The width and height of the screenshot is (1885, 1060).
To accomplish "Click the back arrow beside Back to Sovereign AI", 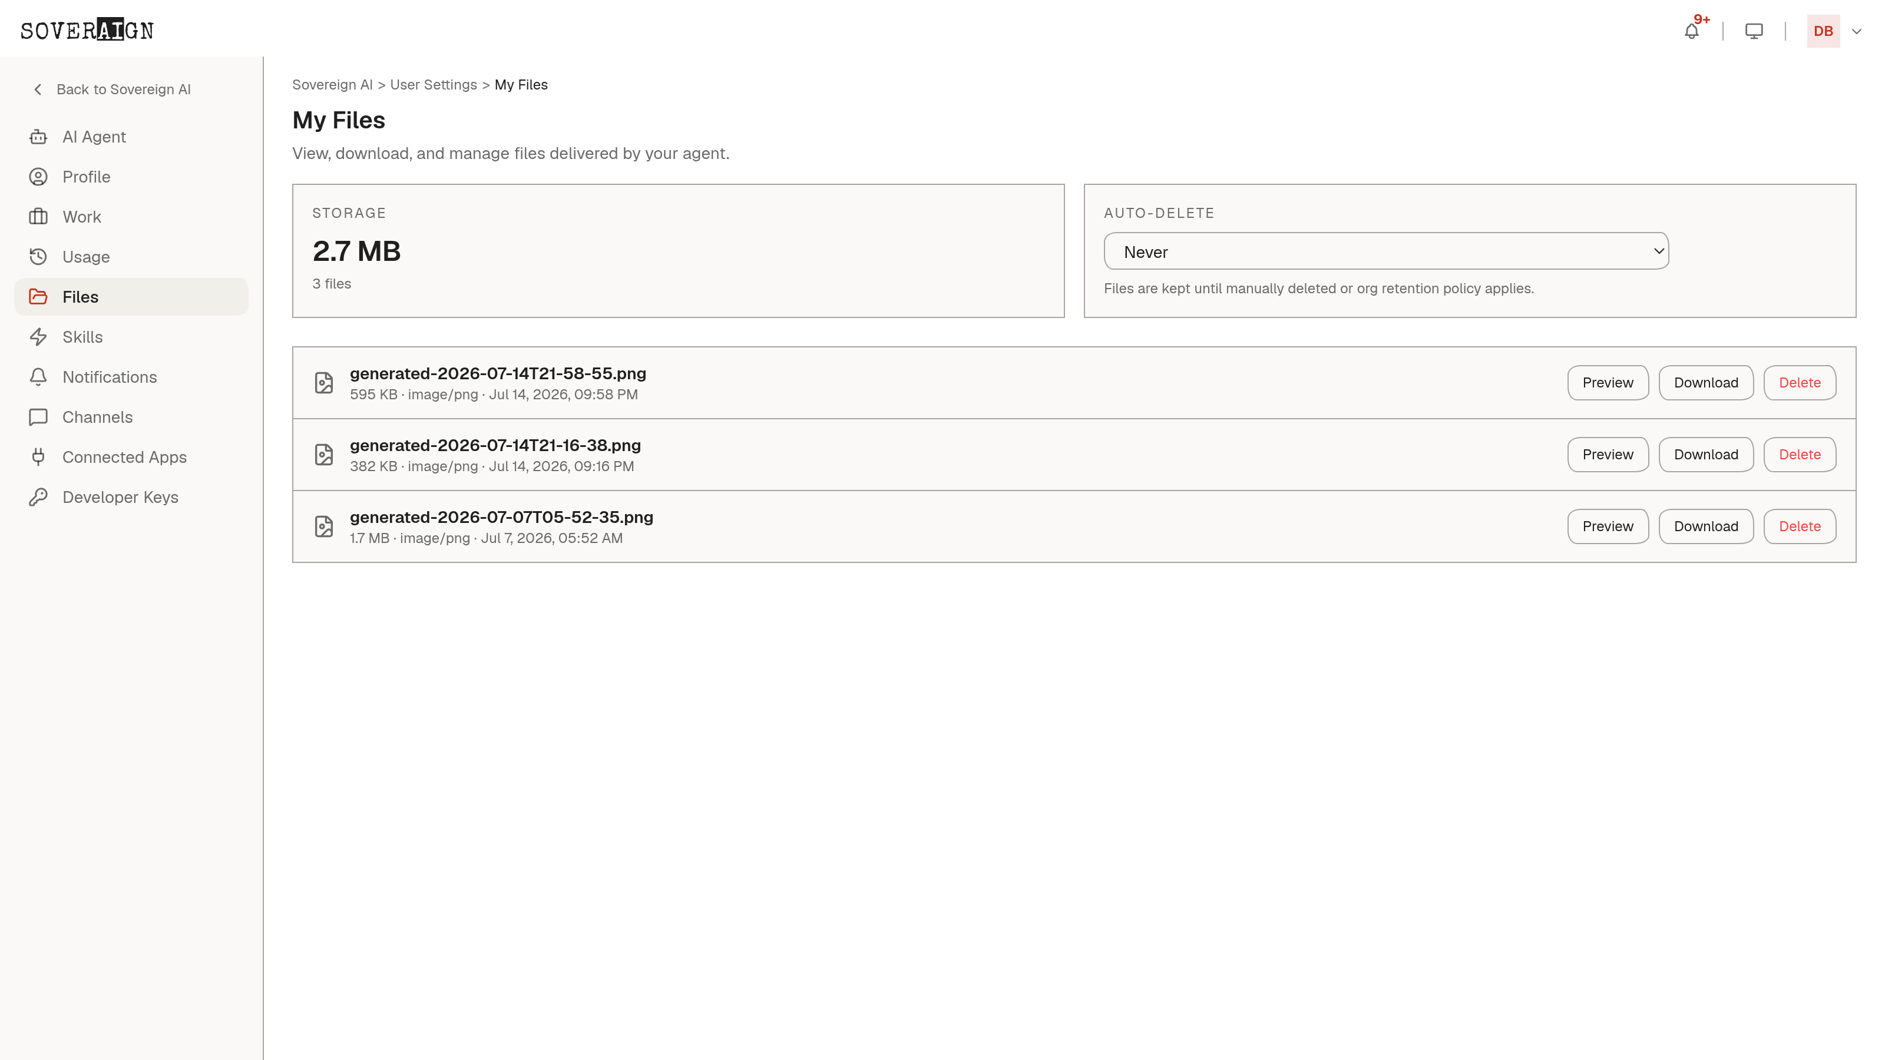I will 38,90.
